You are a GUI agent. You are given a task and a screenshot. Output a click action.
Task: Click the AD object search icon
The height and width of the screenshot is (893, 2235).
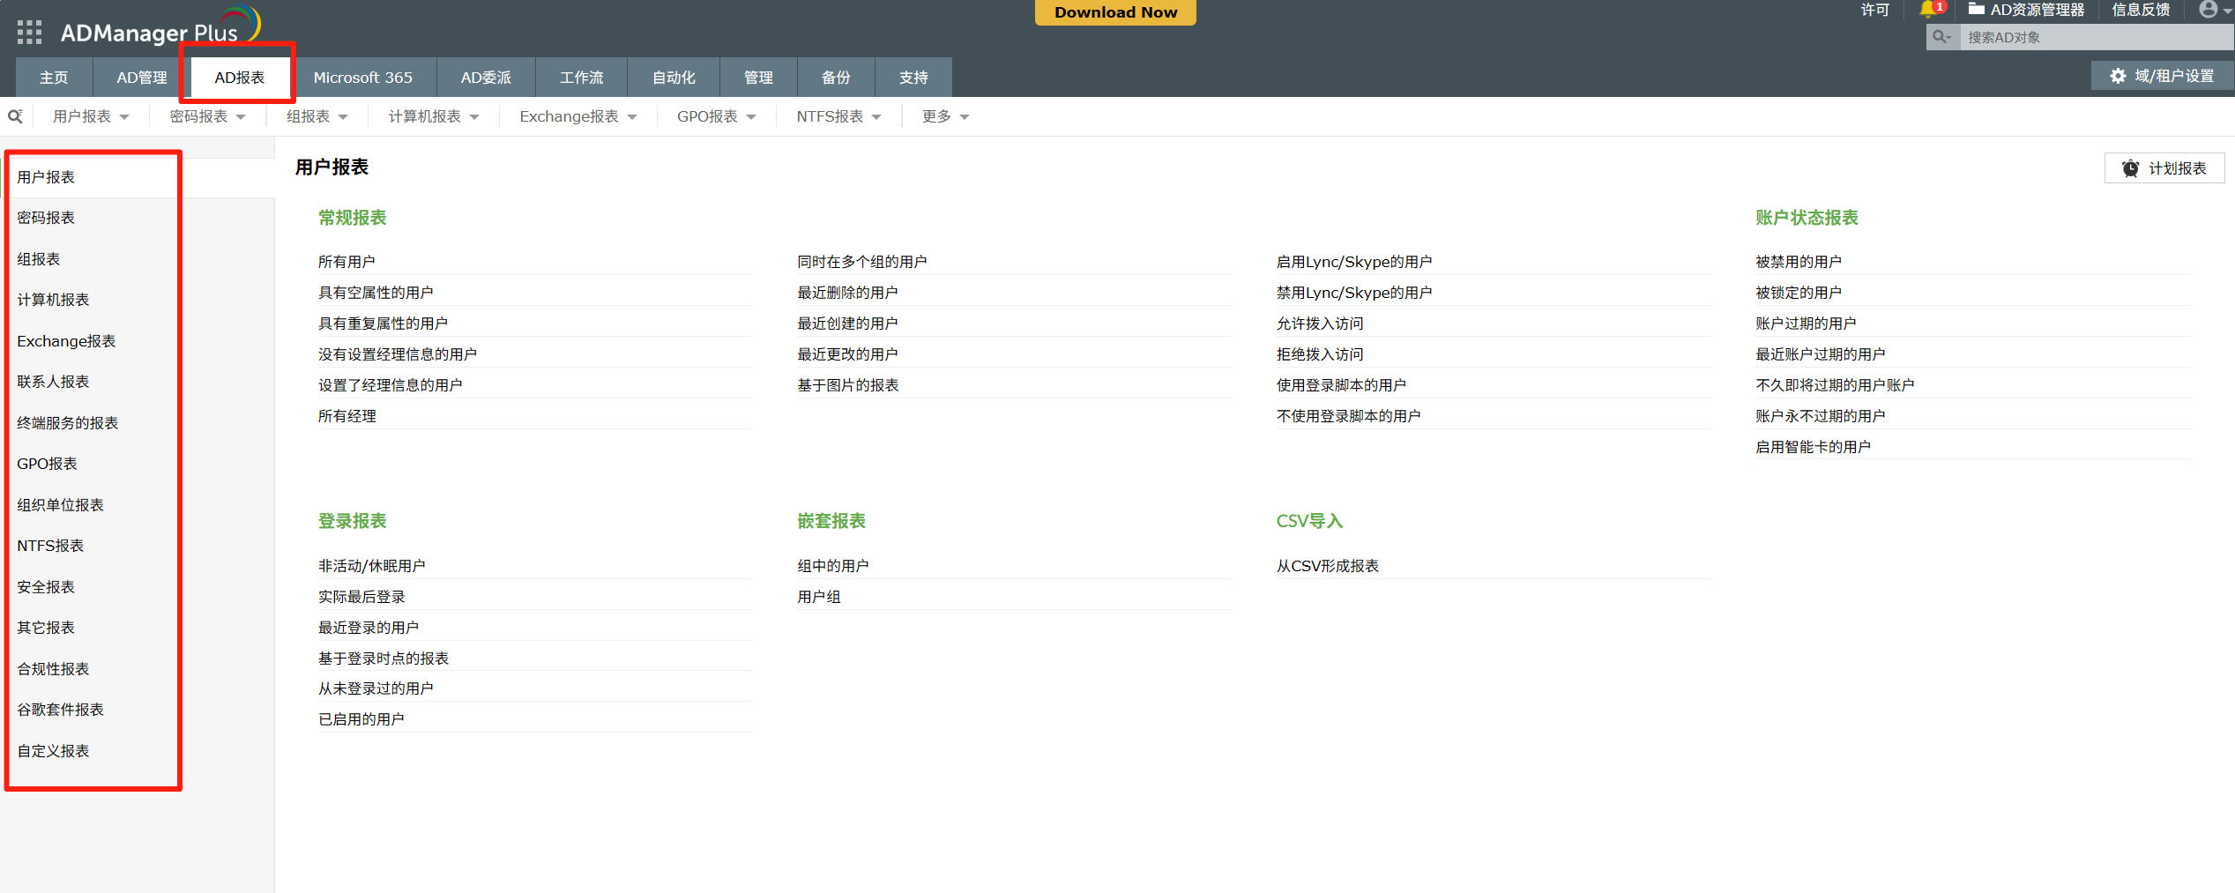(x=1941, y=37)
